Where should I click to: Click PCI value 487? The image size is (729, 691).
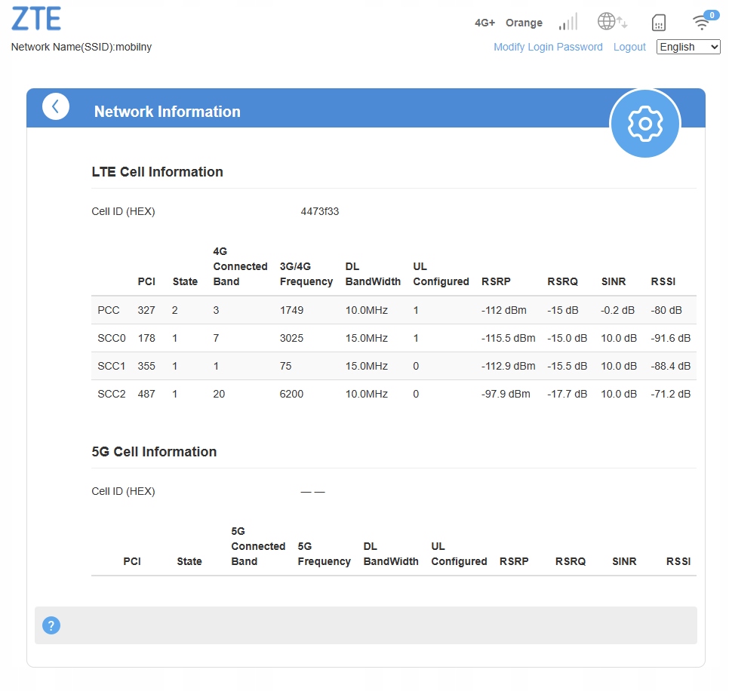[x=146, y=394]
